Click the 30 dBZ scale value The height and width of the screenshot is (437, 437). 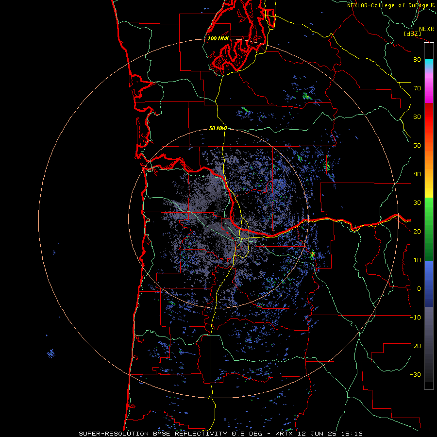tap(417, 202)
